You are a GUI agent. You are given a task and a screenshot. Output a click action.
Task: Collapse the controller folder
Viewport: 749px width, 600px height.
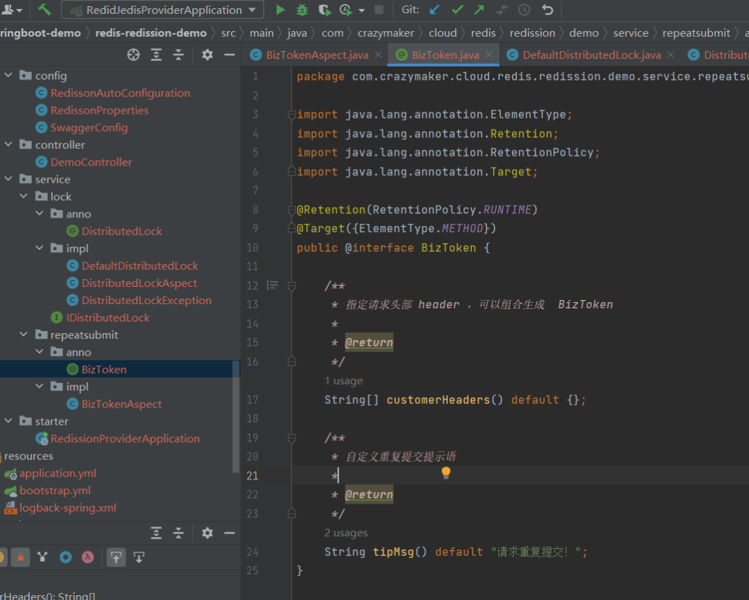(8, 144)
